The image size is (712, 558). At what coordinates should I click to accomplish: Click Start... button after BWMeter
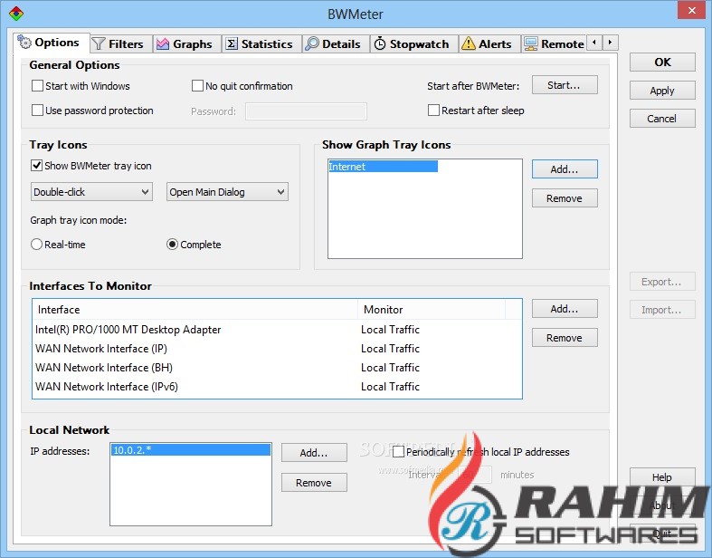(565, 85)
